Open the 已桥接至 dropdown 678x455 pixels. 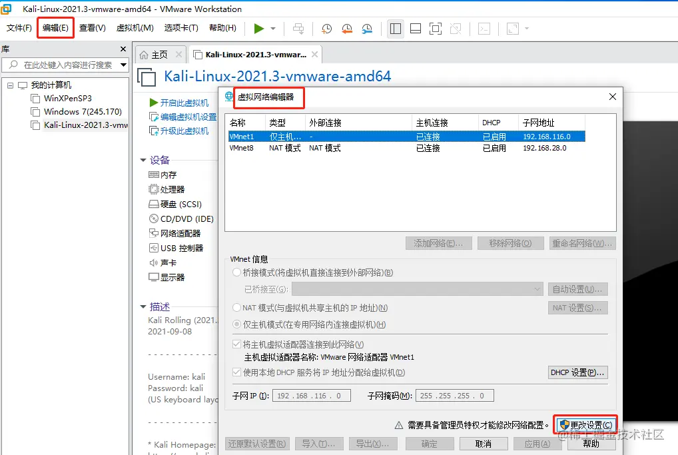click(x=418, y=289)
